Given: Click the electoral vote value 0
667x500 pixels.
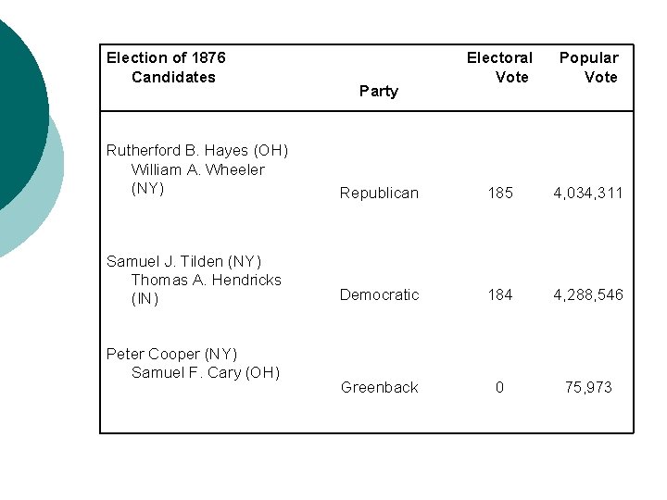Looking at the screenshot, I should point(499,387).
